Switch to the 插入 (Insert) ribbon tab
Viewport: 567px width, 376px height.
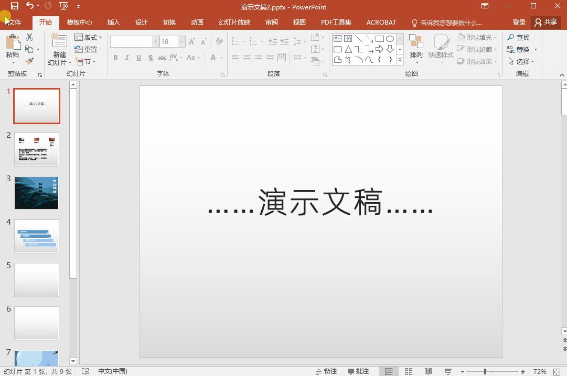(x=113, y=22)
